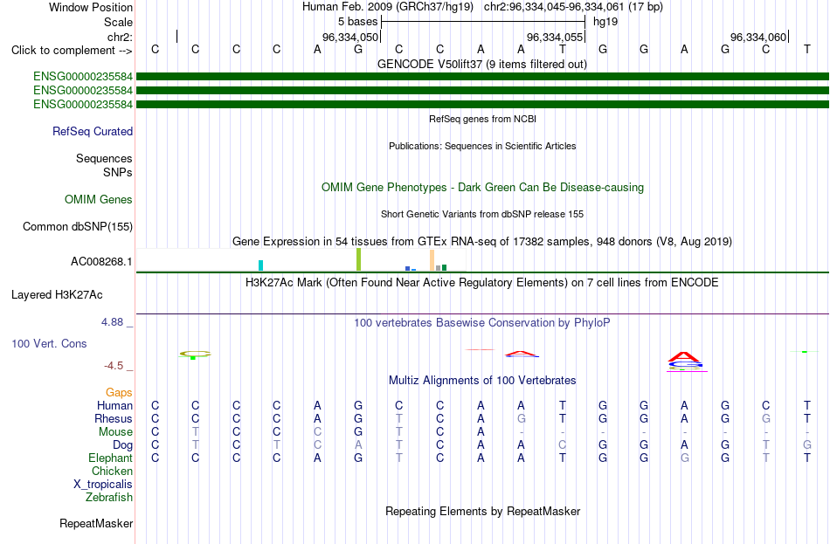Click the orange Gaps label
The height and width of the screenshot is (544, 830).
point(119,393)
